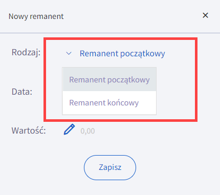The width and height of the screenshot is (220, 195).
Task: Dismiss the dialog with the X icon
Action: [x=205, y=15]
